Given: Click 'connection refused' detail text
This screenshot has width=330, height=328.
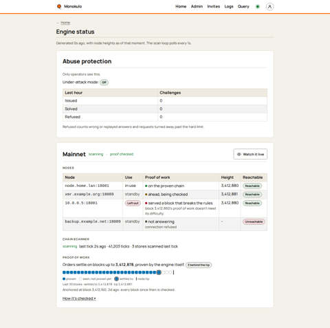Looking at the screenshot, I should point(161,227).
